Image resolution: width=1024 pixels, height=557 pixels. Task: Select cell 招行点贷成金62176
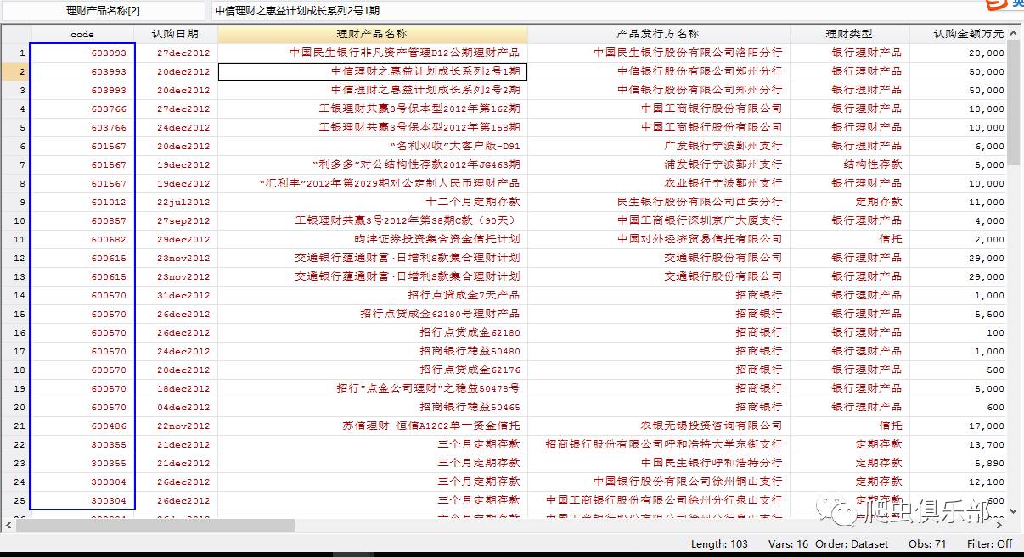pos(373,370)
